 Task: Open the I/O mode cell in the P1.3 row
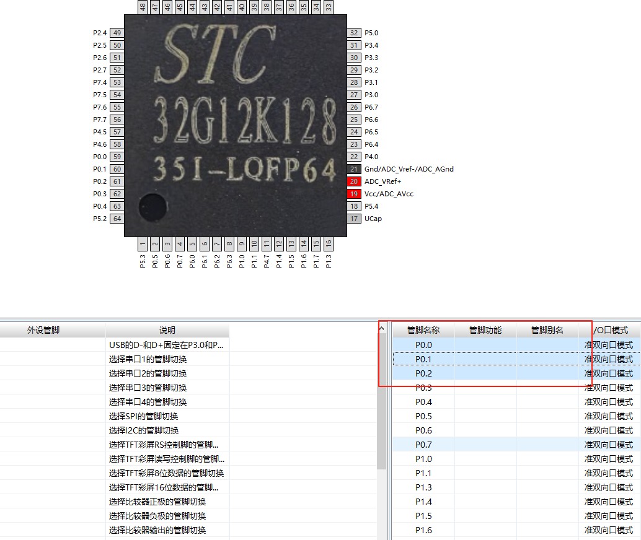pyautogui.click(x=610, y=487)
